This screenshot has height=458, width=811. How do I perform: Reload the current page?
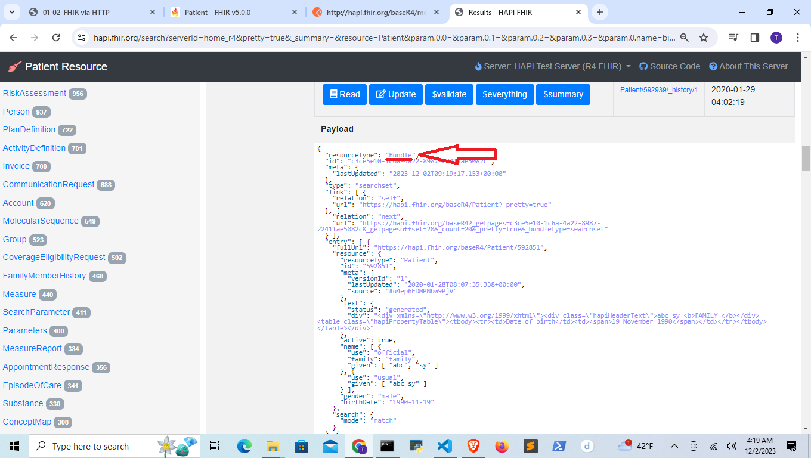pyautogui.click(x=56, y=38)
